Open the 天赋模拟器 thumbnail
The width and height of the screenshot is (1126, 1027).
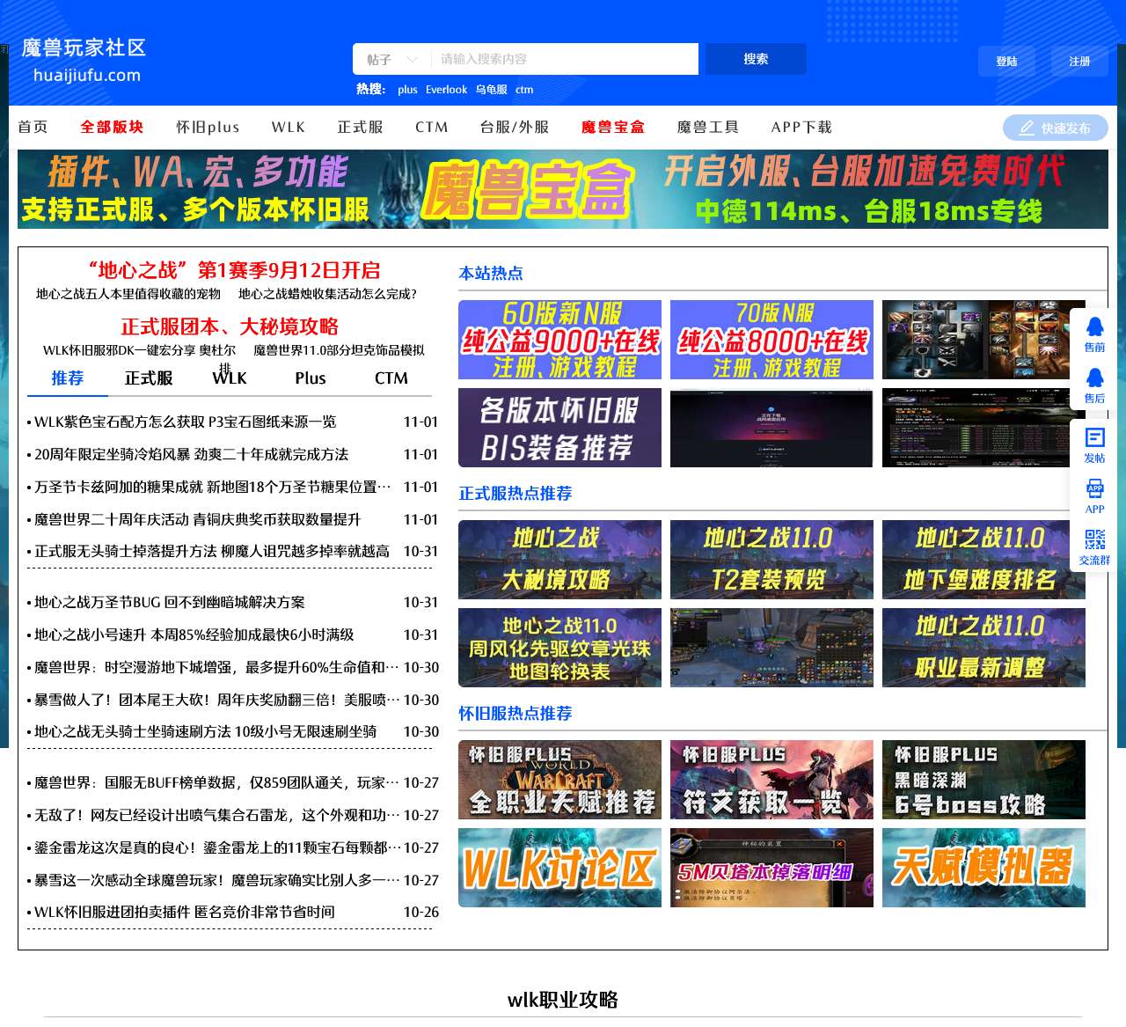tap(983, 868)
